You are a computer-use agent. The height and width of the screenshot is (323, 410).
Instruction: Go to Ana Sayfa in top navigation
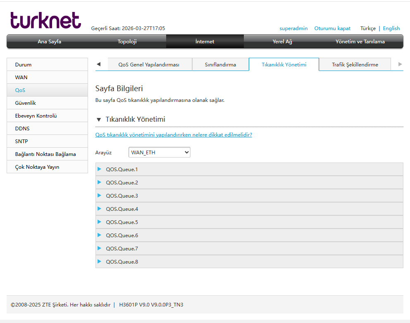click(x=50, y=42)
